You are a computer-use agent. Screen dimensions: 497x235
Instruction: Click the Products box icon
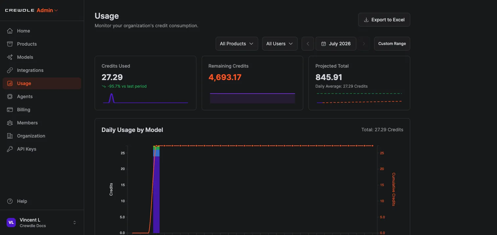coord(10,44)
